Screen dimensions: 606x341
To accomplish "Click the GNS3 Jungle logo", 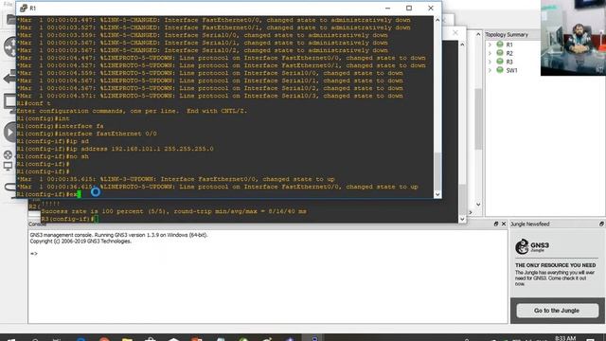I will pyautogui.click(x=532, y=246).
